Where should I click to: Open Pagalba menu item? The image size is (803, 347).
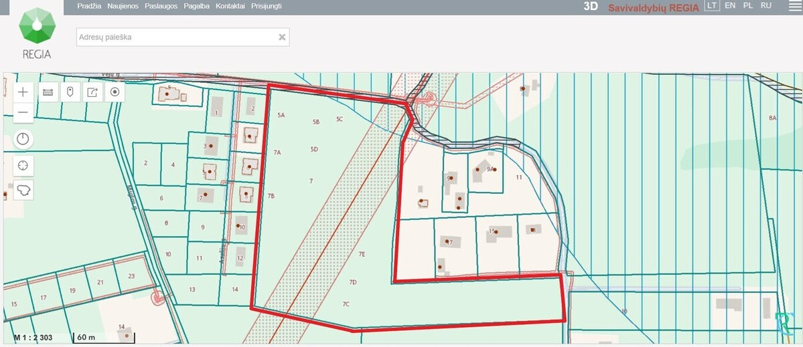pos(197,6)
